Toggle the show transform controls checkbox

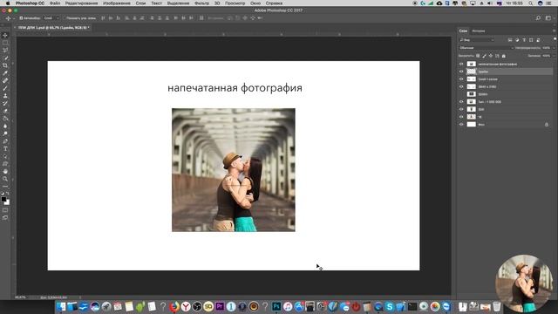65,17
